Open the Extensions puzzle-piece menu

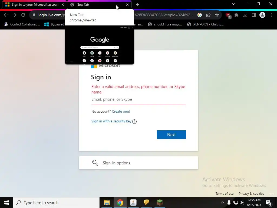click(x=236, y=15)
